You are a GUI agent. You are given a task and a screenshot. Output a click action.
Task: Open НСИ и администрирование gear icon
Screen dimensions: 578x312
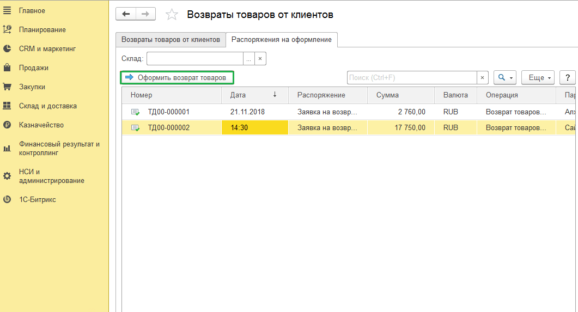pos(7,176)
